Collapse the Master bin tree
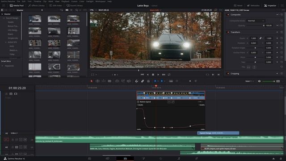Screen dimensions: 286x161 click(x=2, y=14)
